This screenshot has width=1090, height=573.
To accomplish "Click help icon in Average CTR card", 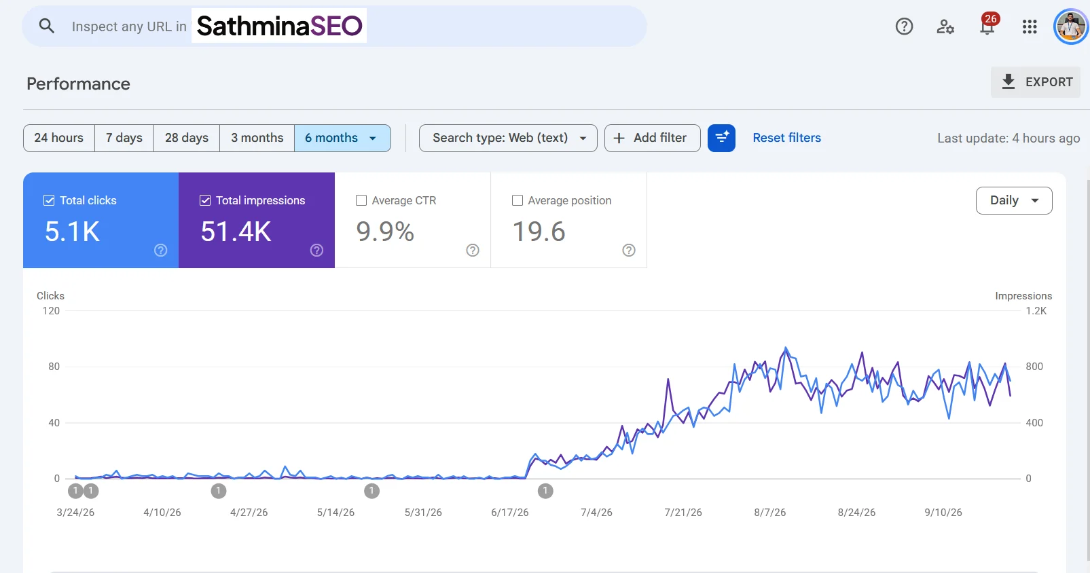I will (x=473, y=251).
